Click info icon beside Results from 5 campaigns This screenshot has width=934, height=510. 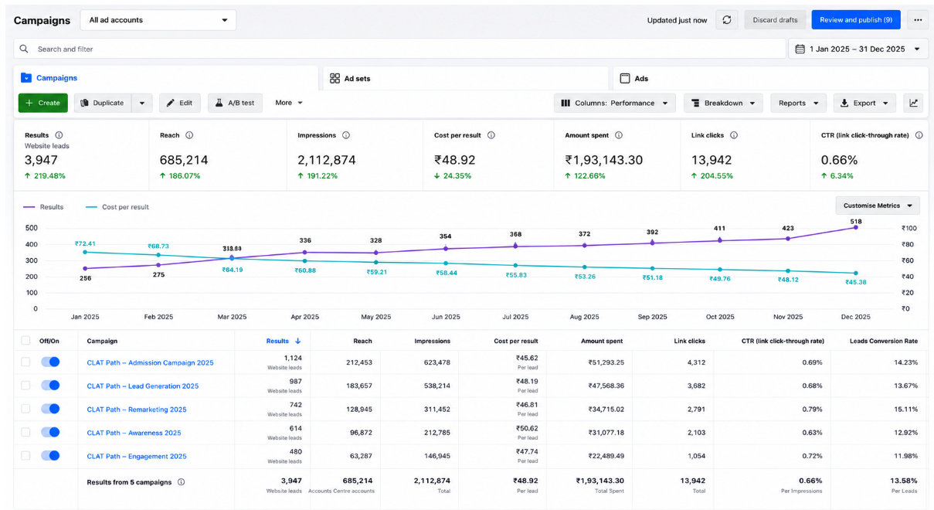pos(181,482)
